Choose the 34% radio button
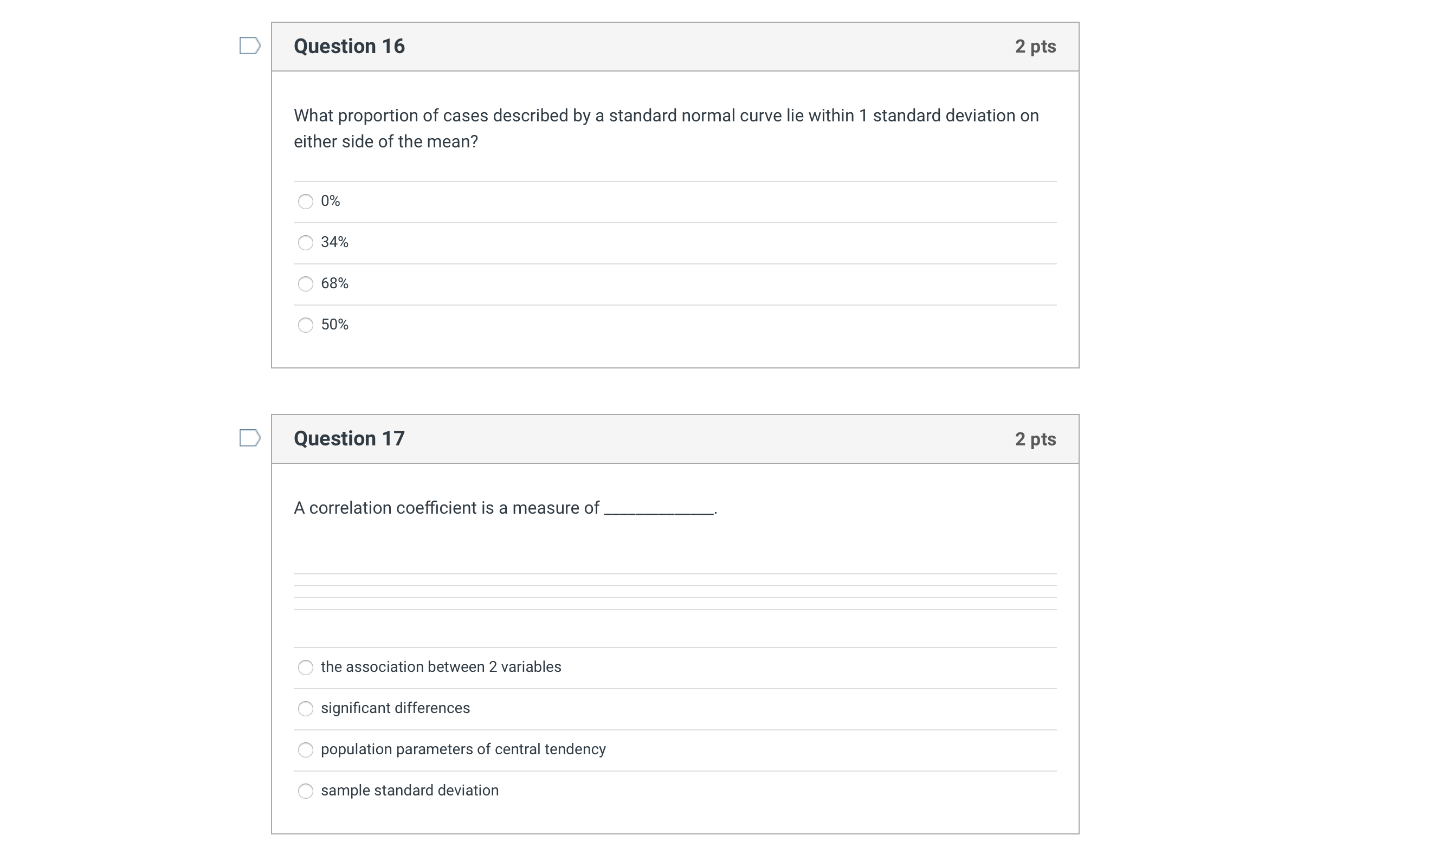The width and height of the screenshot is (1439, 861). point(305,243)
